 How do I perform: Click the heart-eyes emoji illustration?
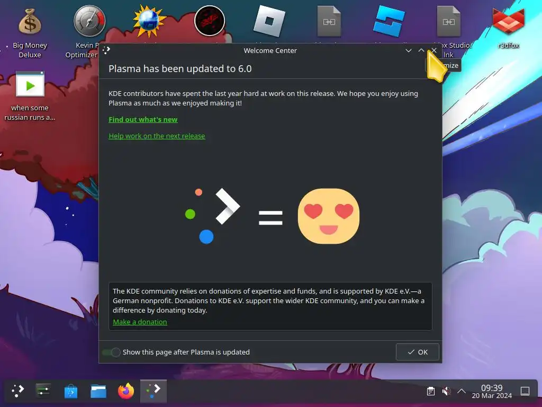click(329, 216)
